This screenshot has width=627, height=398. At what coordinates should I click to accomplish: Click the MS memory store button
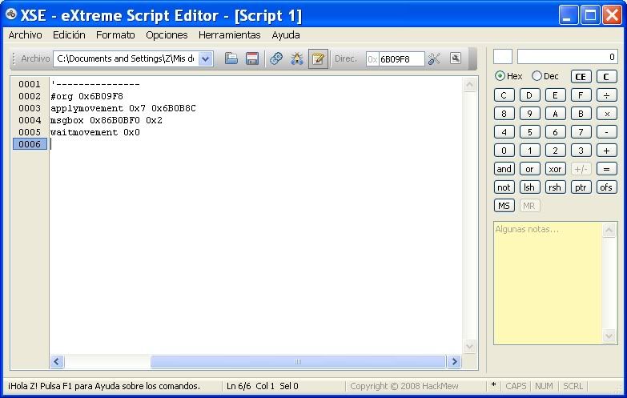pyautogui.click(x=504, y=206)
